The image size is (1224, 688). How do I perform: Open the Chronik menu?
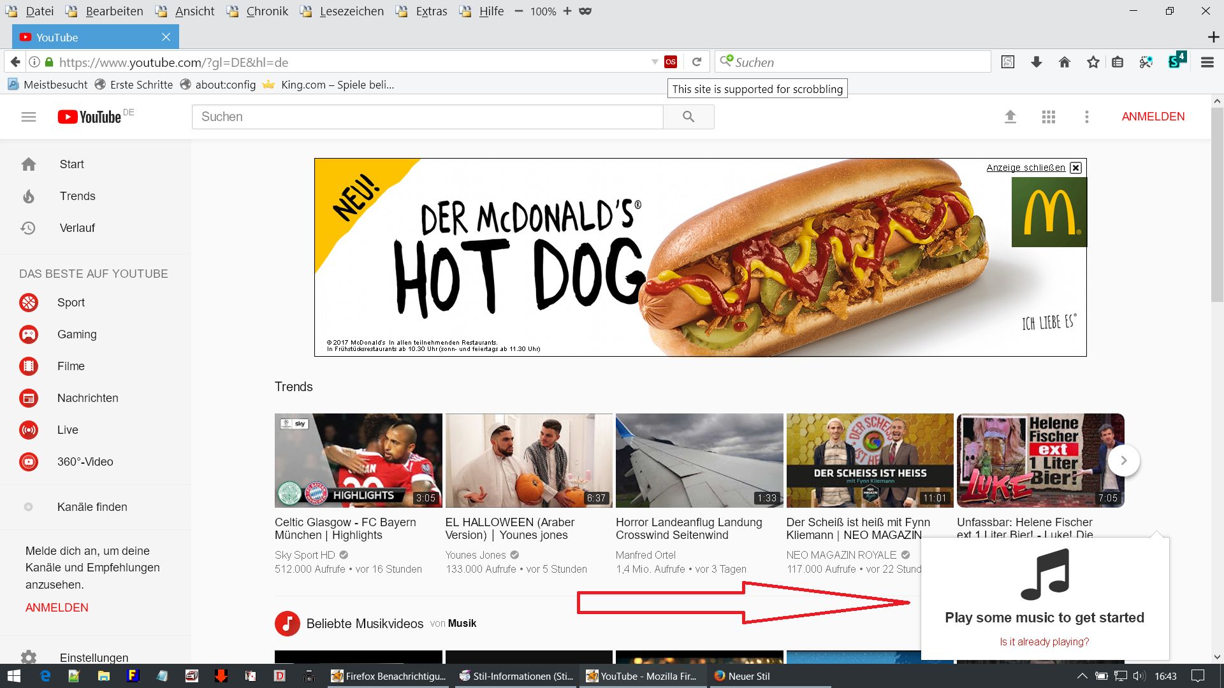266,11
